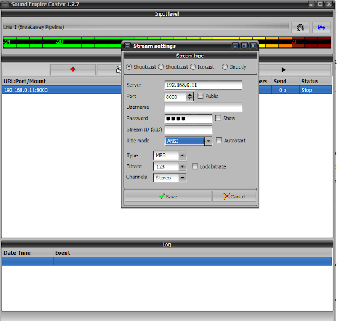Click the URL:Port/Mount column header
The height and width of the screenshot is (321, 337).
25,81
